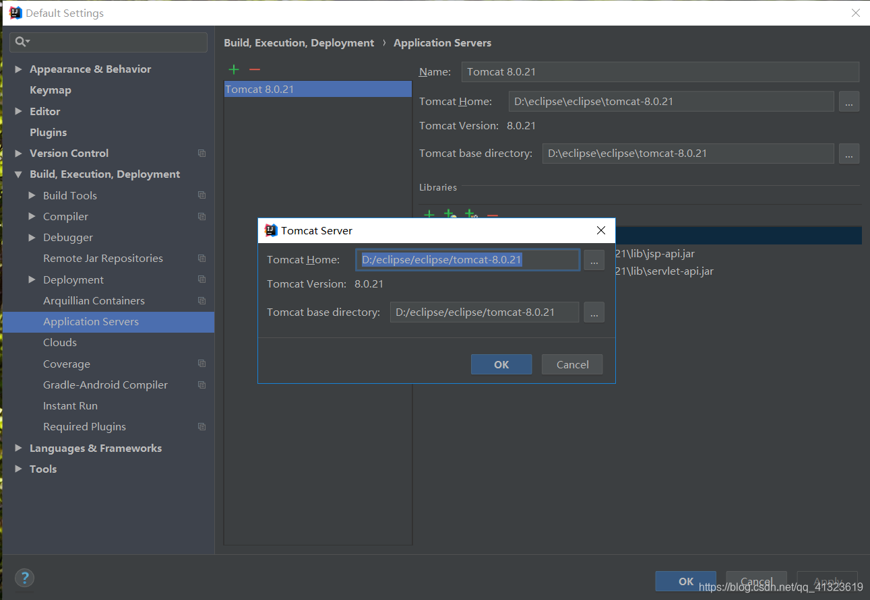Screen dimensions: 870x600
Task: Click the Tomcat Home field in the dialog
Action: (468, 260)
